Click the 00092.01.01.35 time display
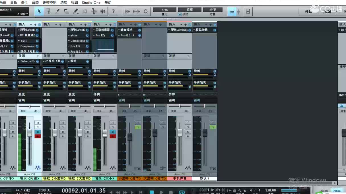The image size is (346, 194). 84,191
